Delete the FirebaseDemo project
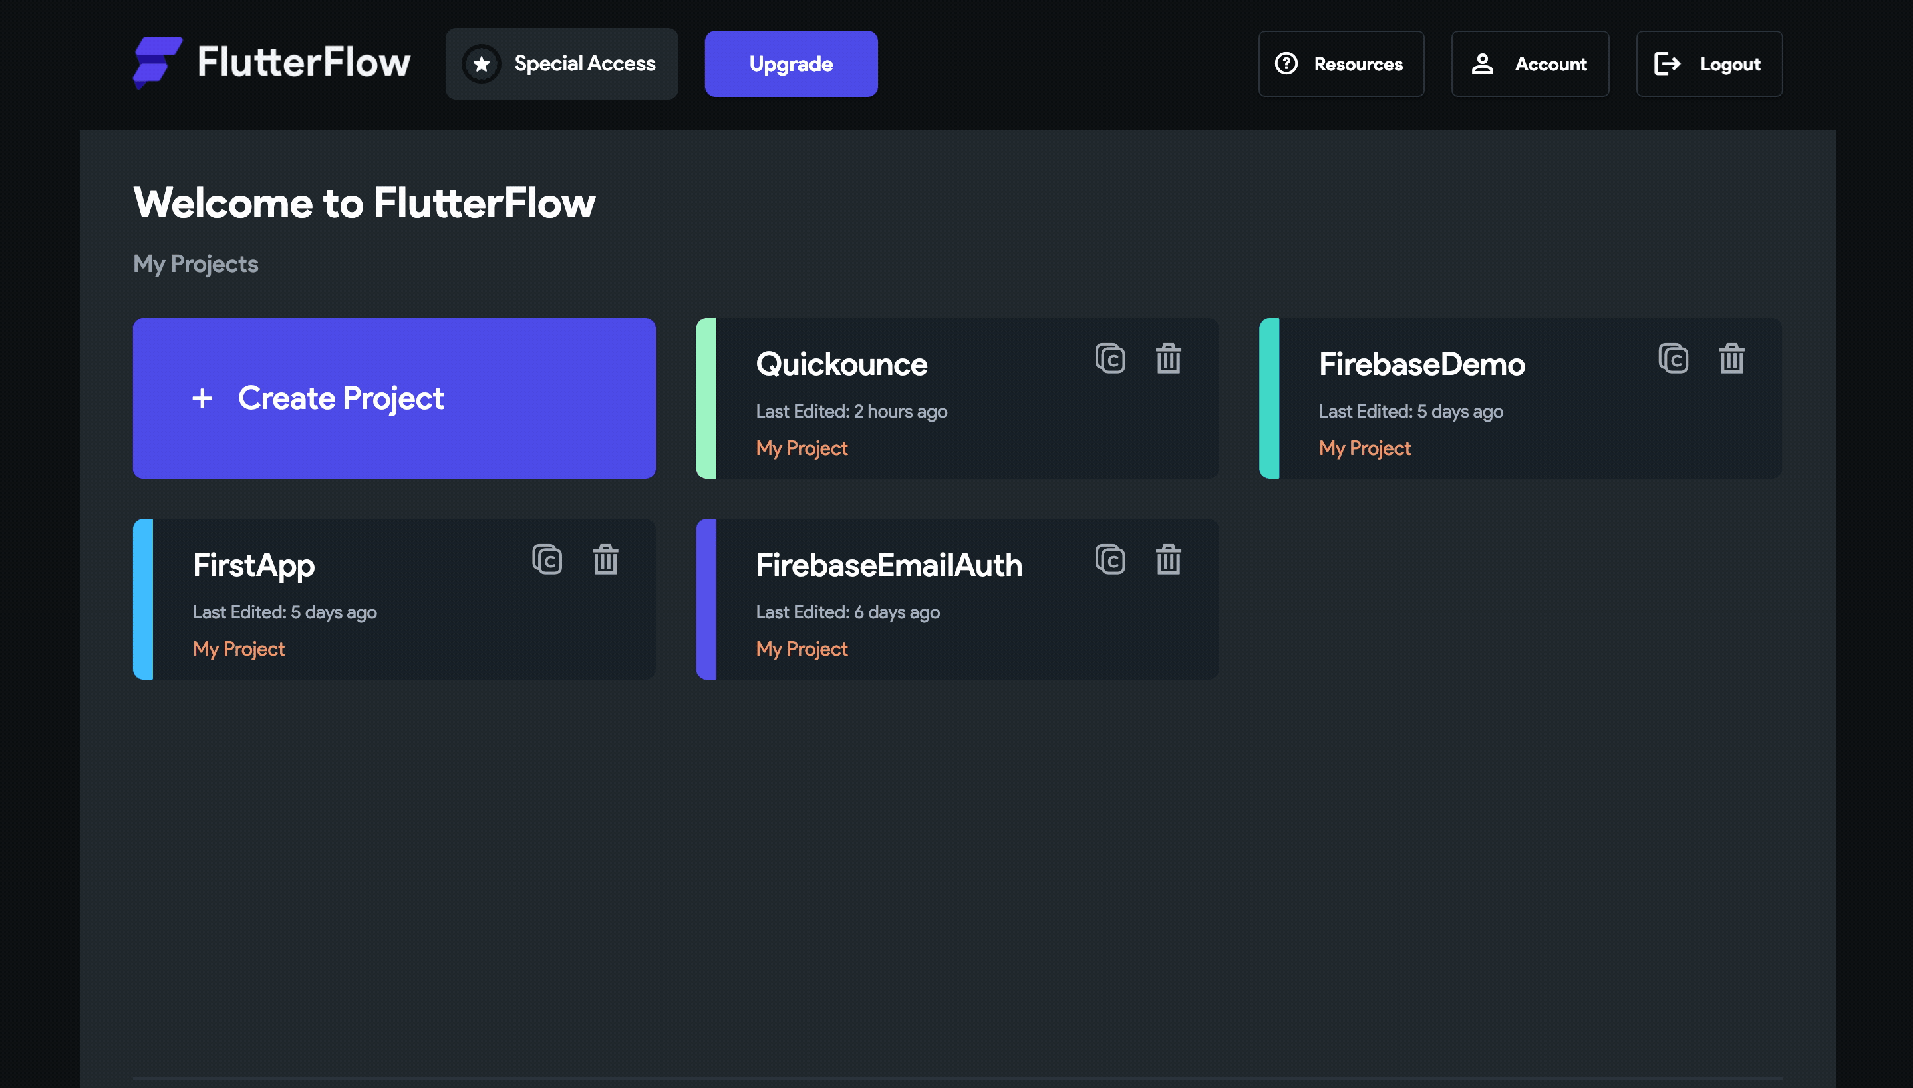Viewport: 1913px width, 1088px height. [x=1731, y=358]
